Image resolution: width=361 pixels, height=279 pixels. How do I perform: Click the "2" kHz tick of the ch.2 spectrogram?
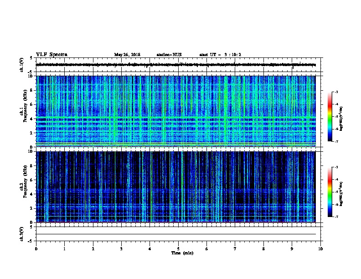(32, 208)
